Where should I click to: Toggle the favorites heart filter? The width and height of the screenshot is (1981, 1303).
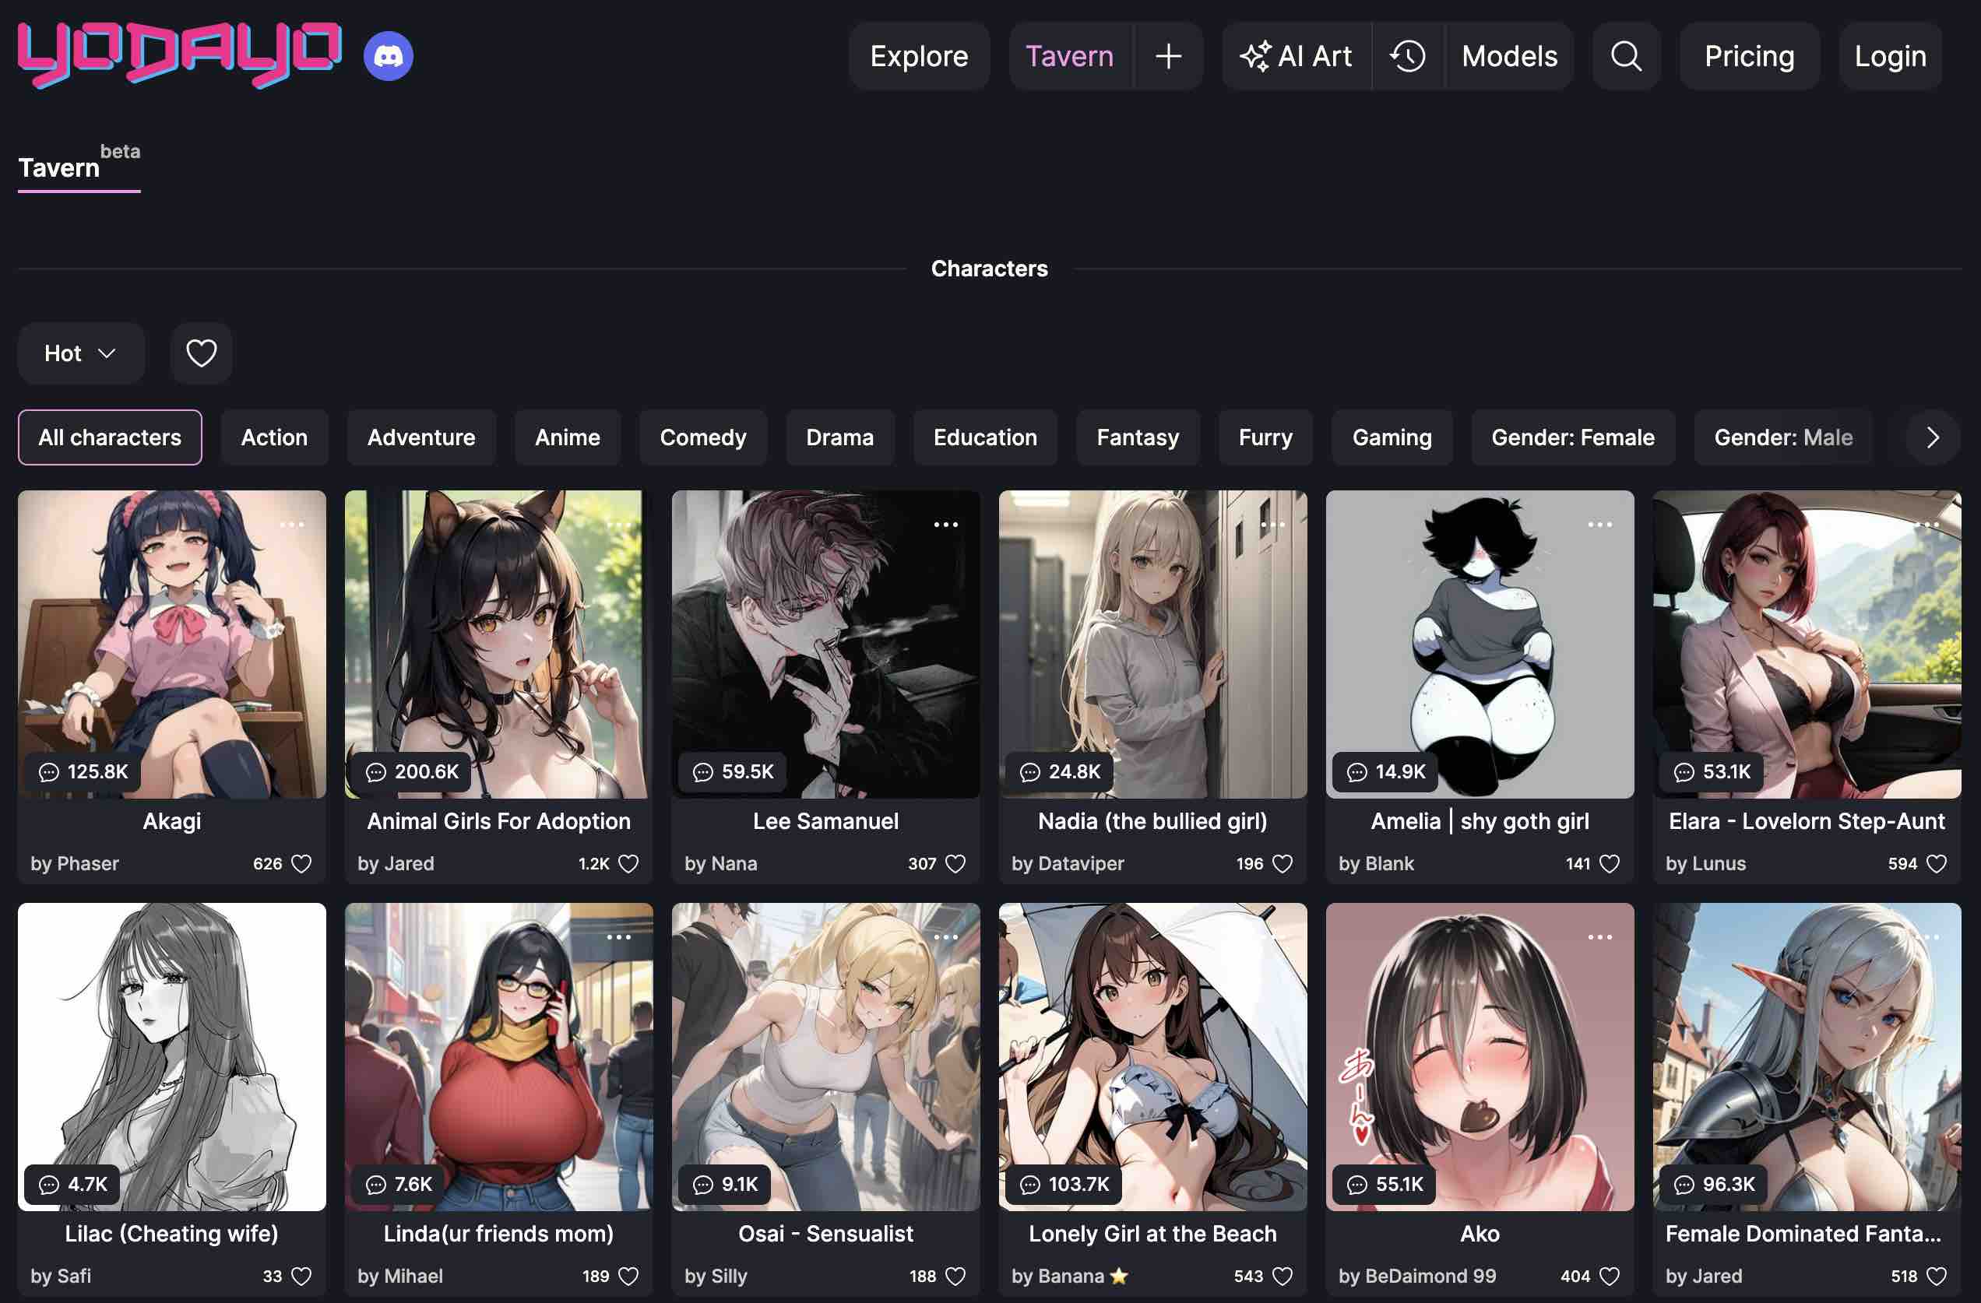click(201, 353)
